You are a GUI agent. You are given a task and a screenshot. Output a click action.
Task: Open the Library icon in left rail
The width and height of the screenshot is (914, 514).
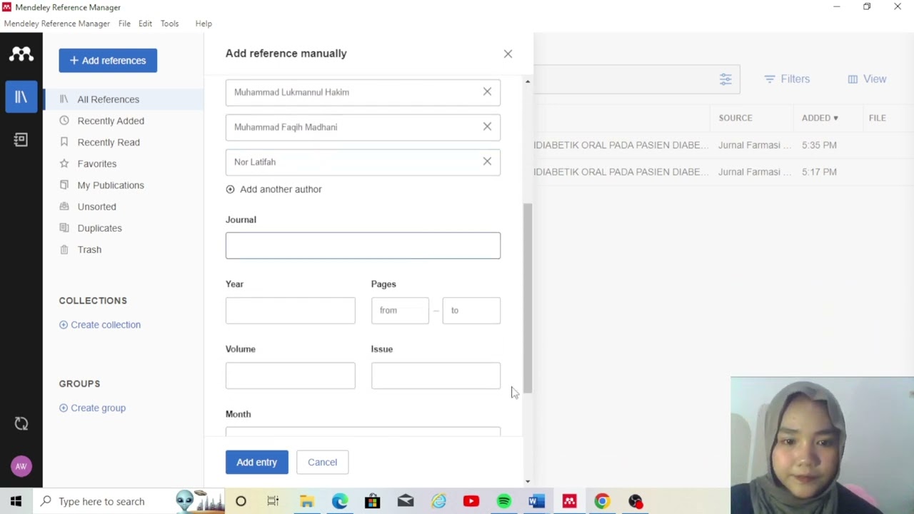tap(21, 97)
